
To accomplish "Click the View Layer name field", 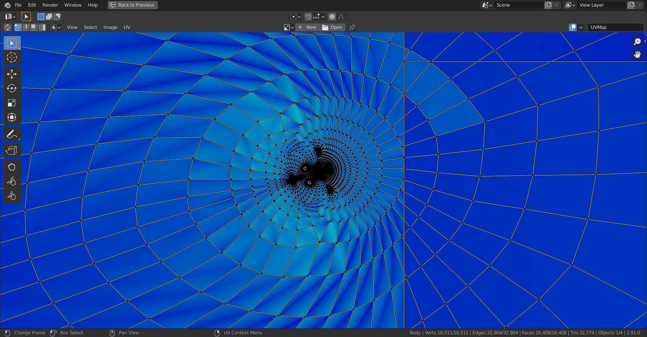I will tap(602, 5).
